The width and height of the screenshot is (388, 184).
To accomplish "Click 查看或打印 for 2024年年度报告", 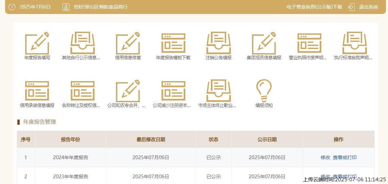I will pyautogui.click(x=345, y=157).
